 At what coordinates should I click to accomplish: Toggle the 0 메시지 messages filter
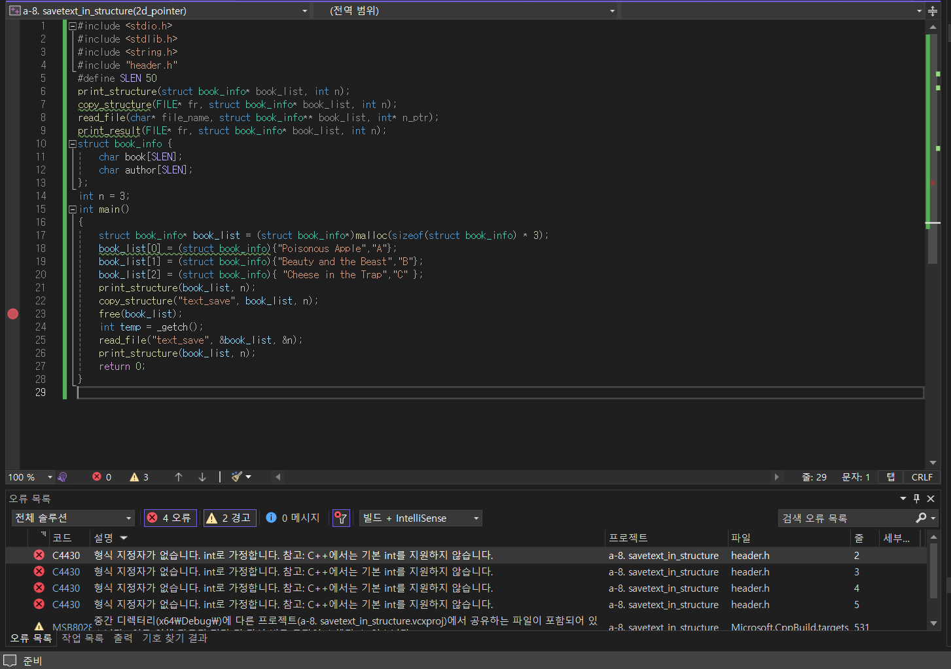(x=293, y=518)
